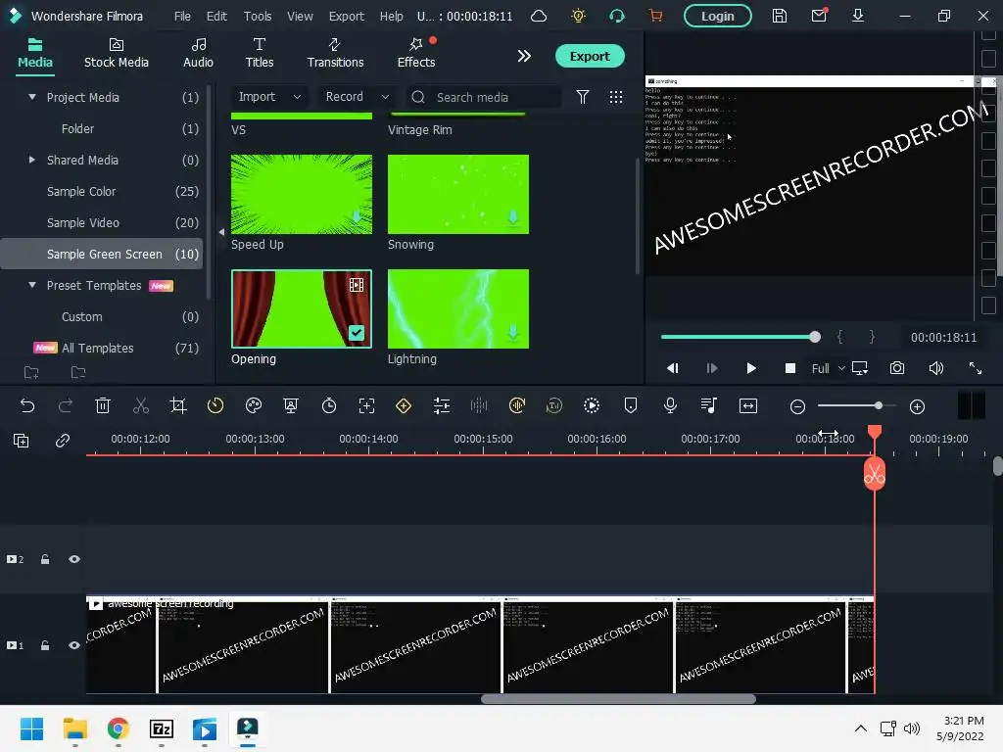Click the render preview icon
Screen dimensions: 1003x752
pos(592,406)
